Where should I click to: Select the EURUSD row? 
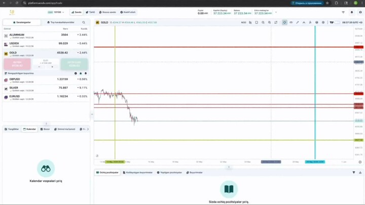[46, 97]
